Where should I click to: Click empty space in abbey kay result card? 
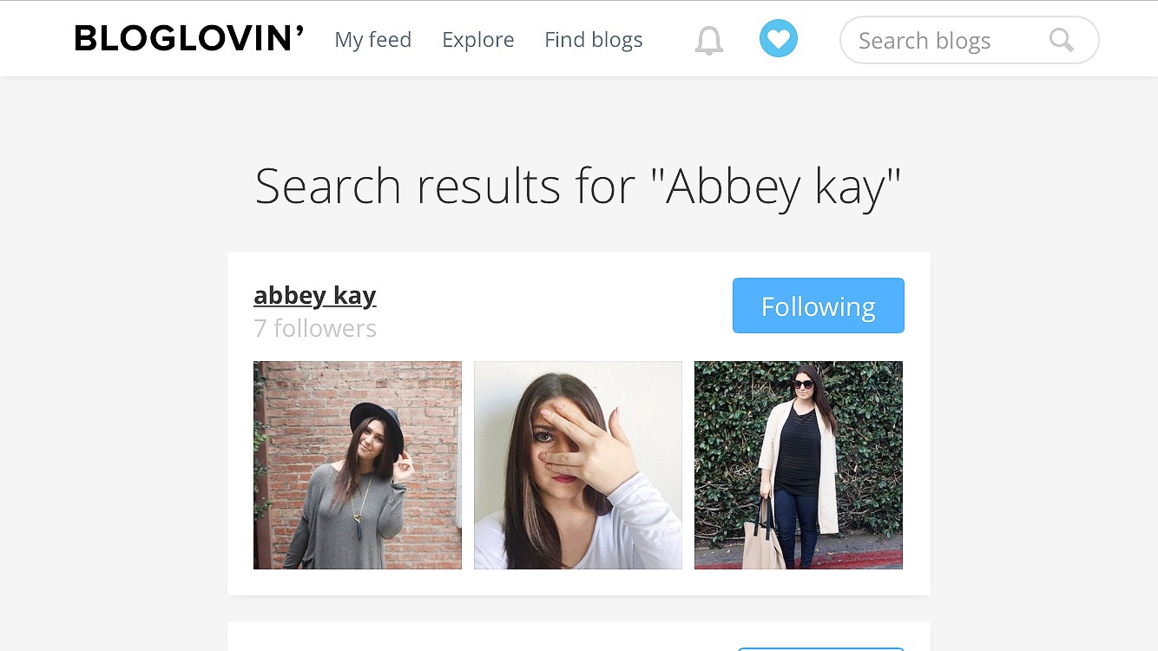(x=556, y=308)
